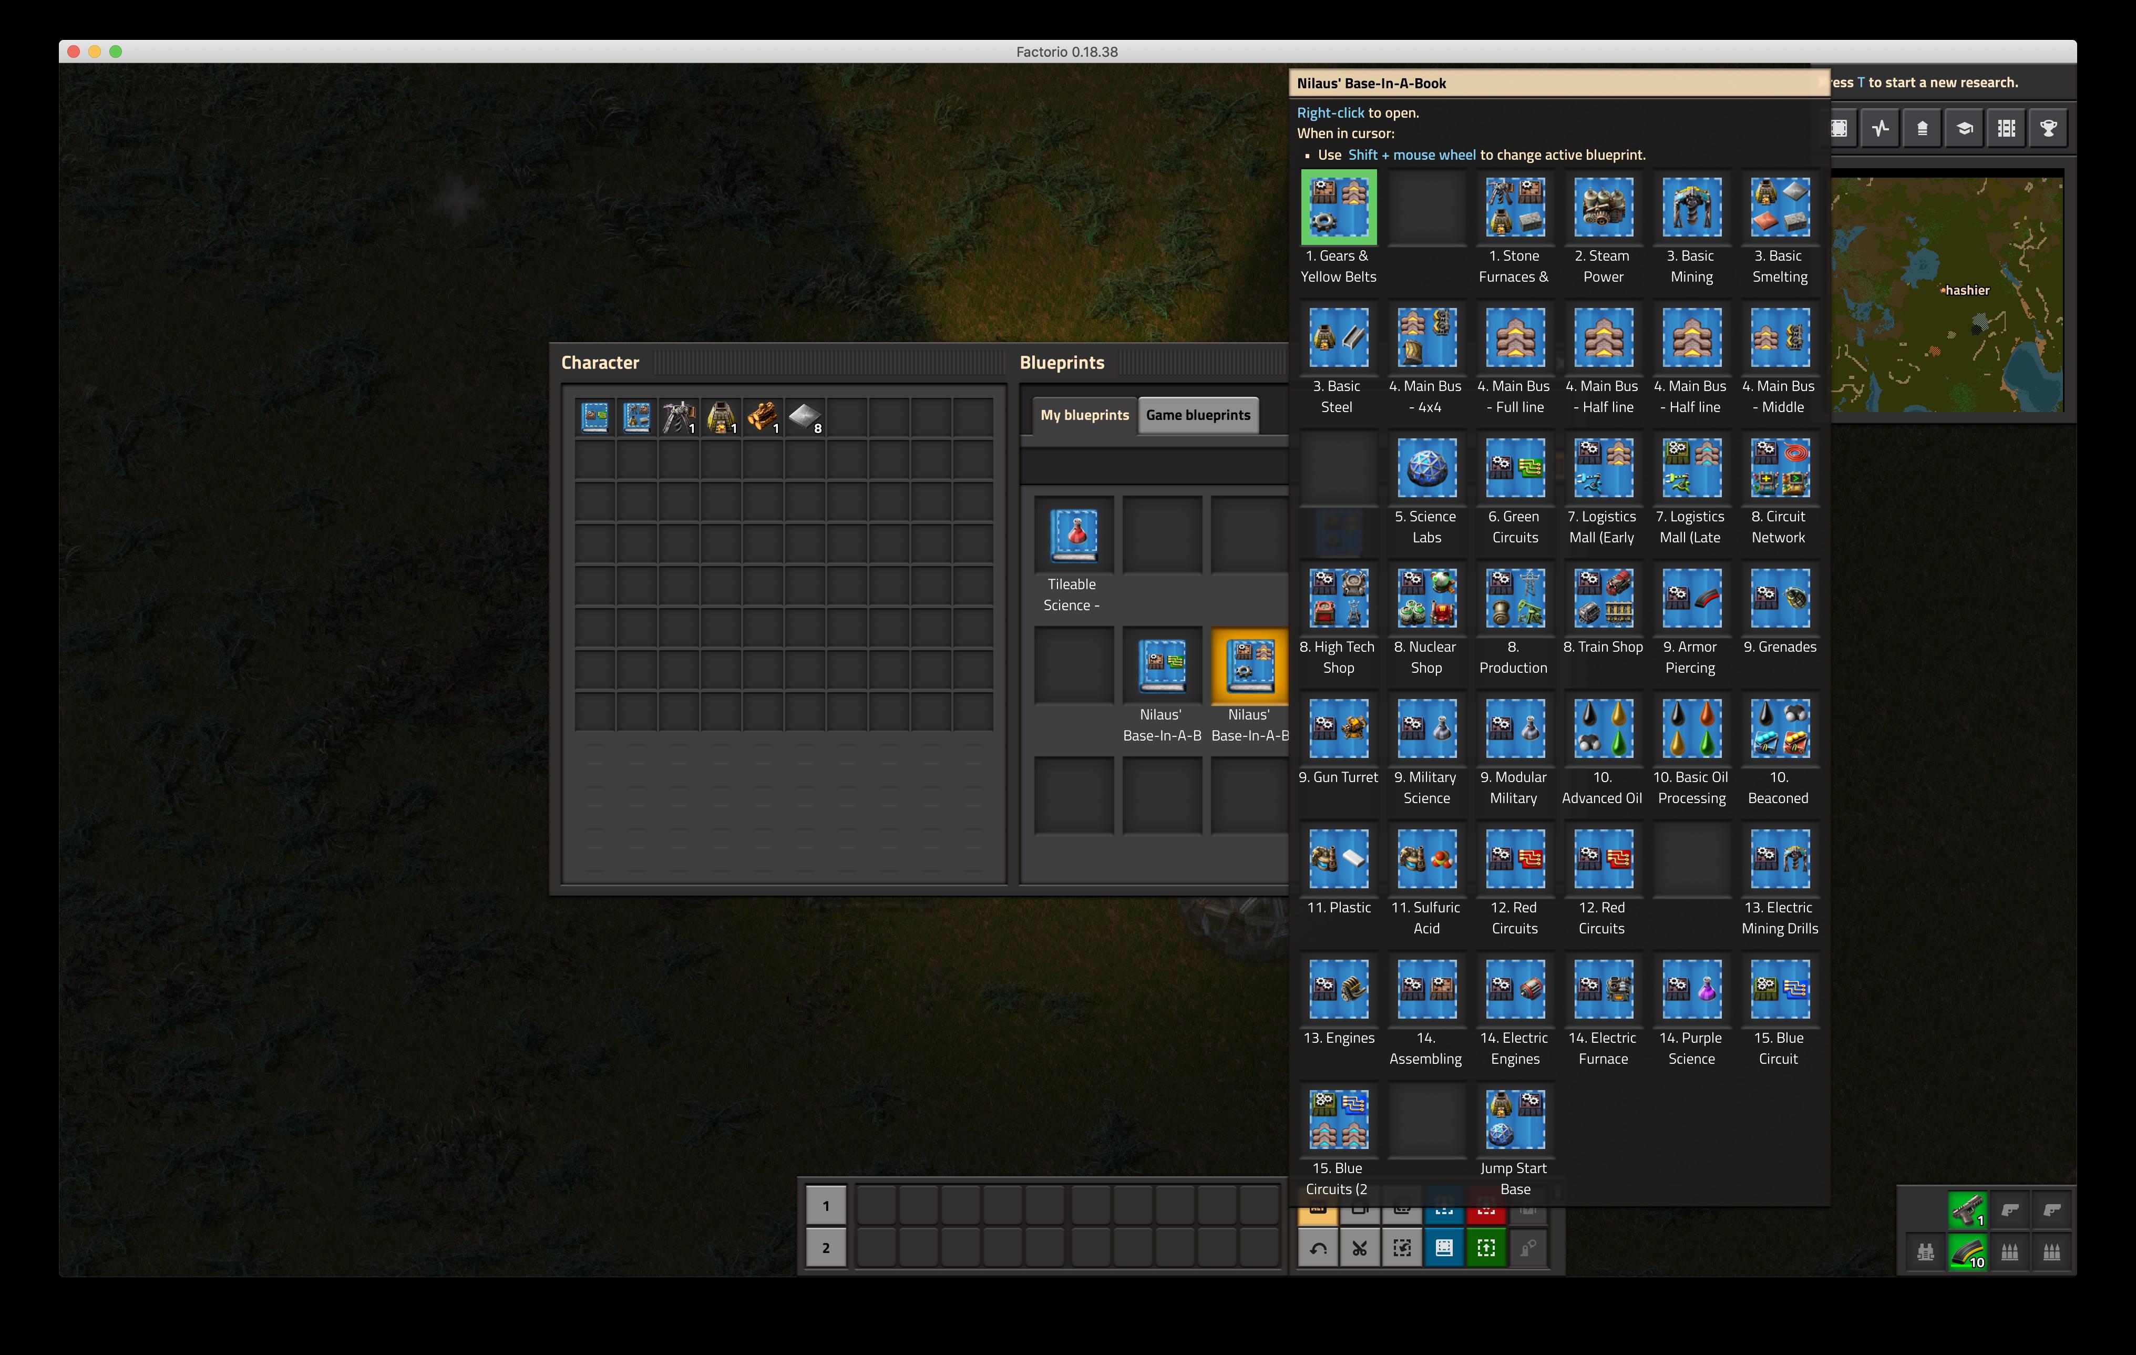Screen dimensions: 2136x1355
Task: Open achievements with the trophy button
Action: click(2048, 129)
